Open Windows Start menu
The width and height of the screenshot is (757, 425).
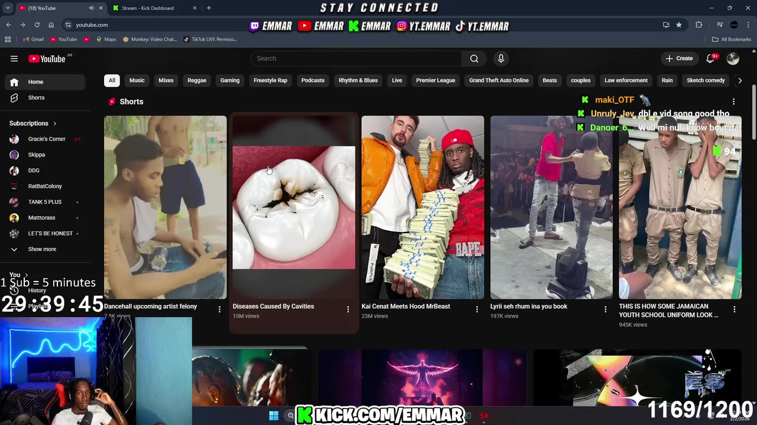point(273,416)
